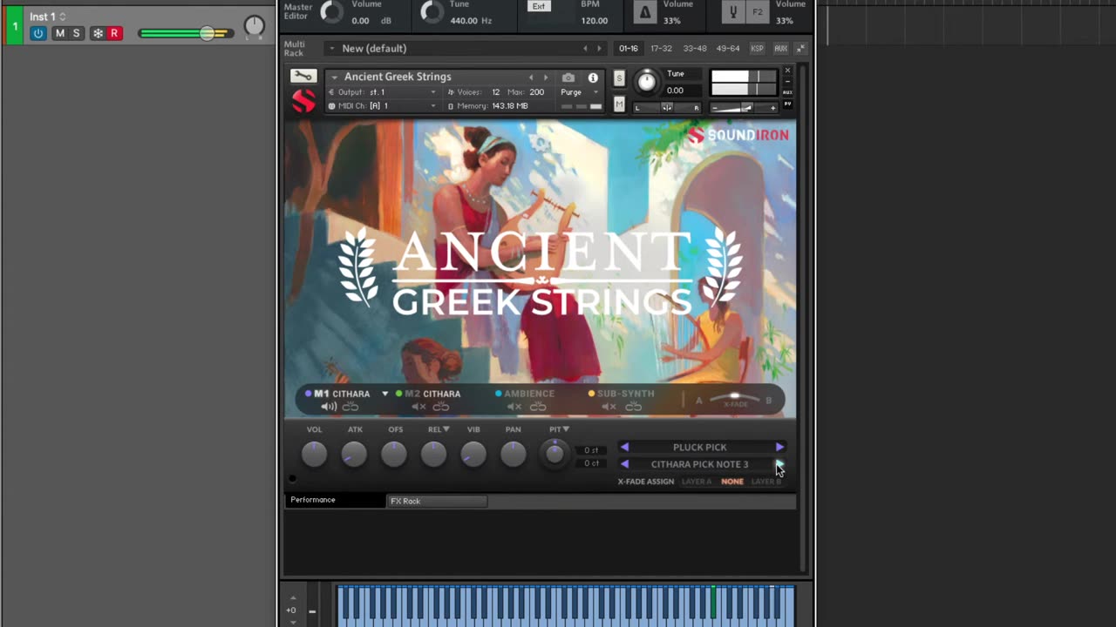1116x627 pixels.
Task: Click the Ambience link chain icon
Action: pyautogui.click(x=538, y=407)
